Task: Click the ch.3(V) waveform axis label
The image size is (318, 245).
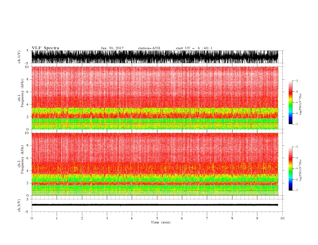Action: (x=19, y=205)
